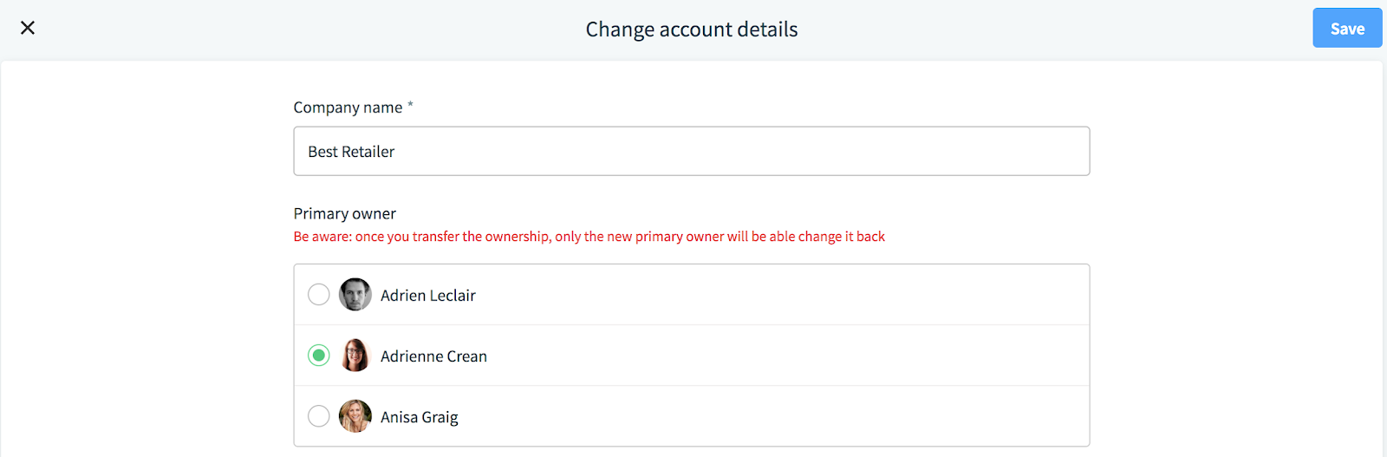Focus the Company name input field

click(x=691, y=151)
